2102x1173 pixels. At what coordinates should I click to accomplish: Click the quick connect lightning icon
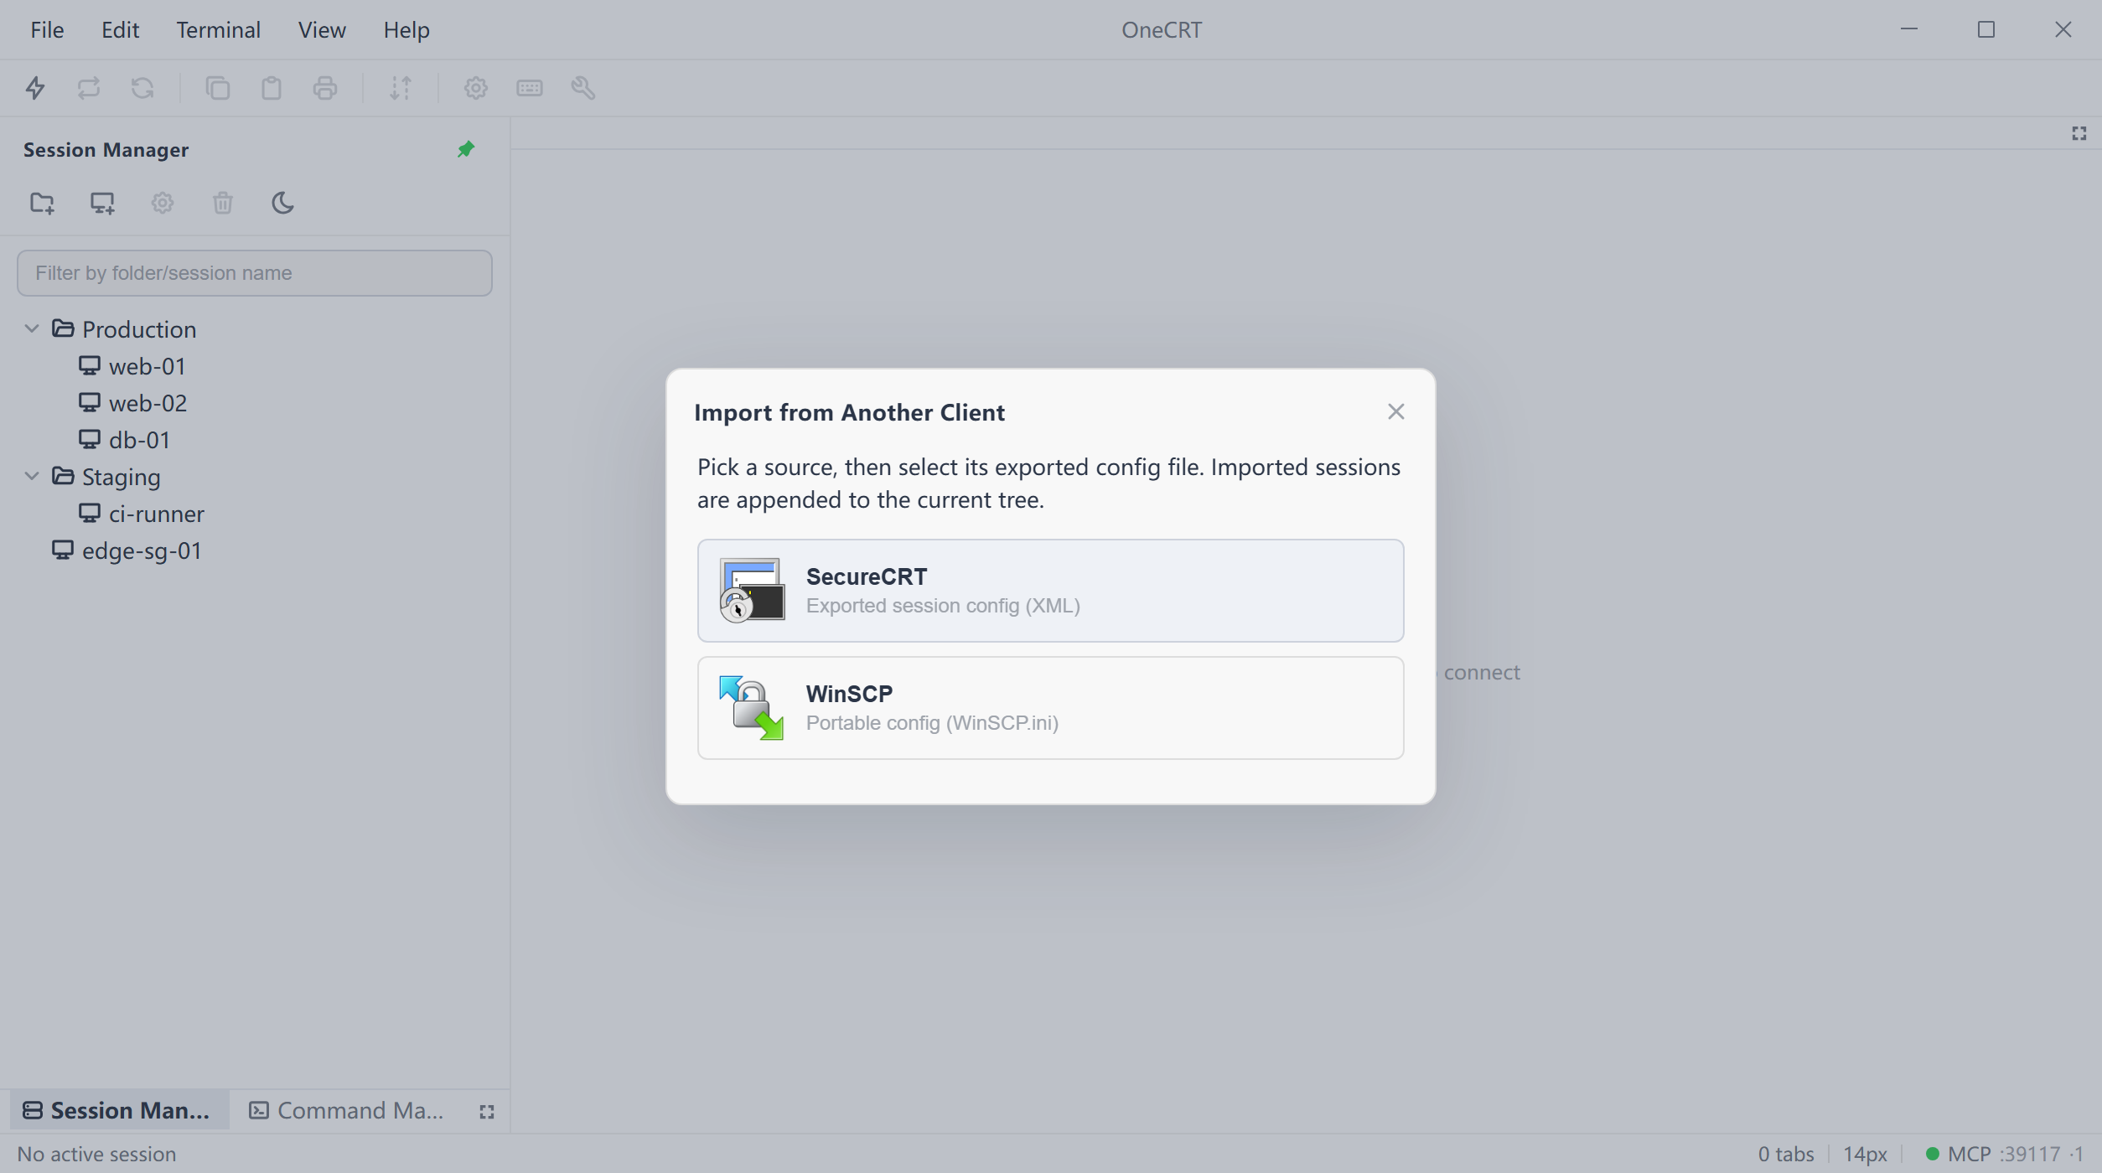tap(35, 88)
